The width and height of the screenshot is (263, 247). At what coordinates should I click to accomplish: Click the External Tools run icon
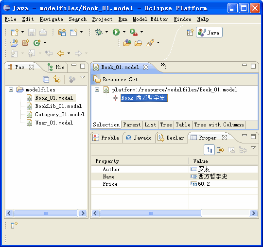tap(134, 32)
